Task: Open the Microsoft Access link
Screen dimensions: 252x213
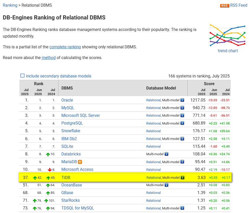Action: click(x=77, y=169)
